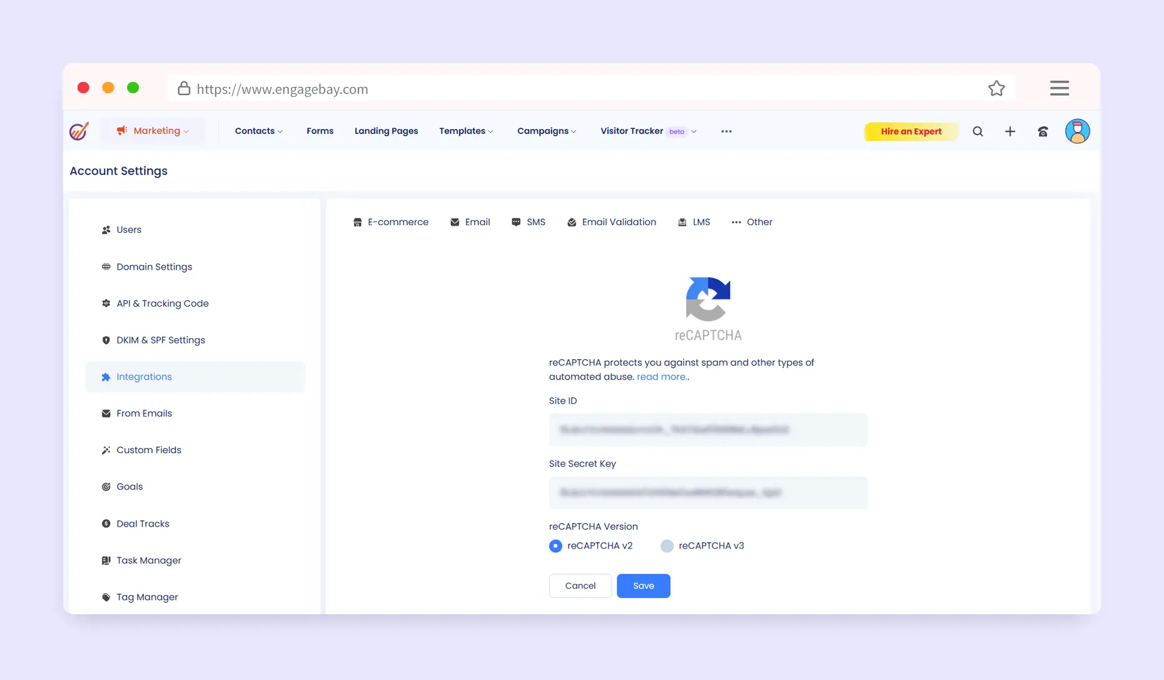
Task: Open the user profile avatar
Action: tap(1077, 131)
